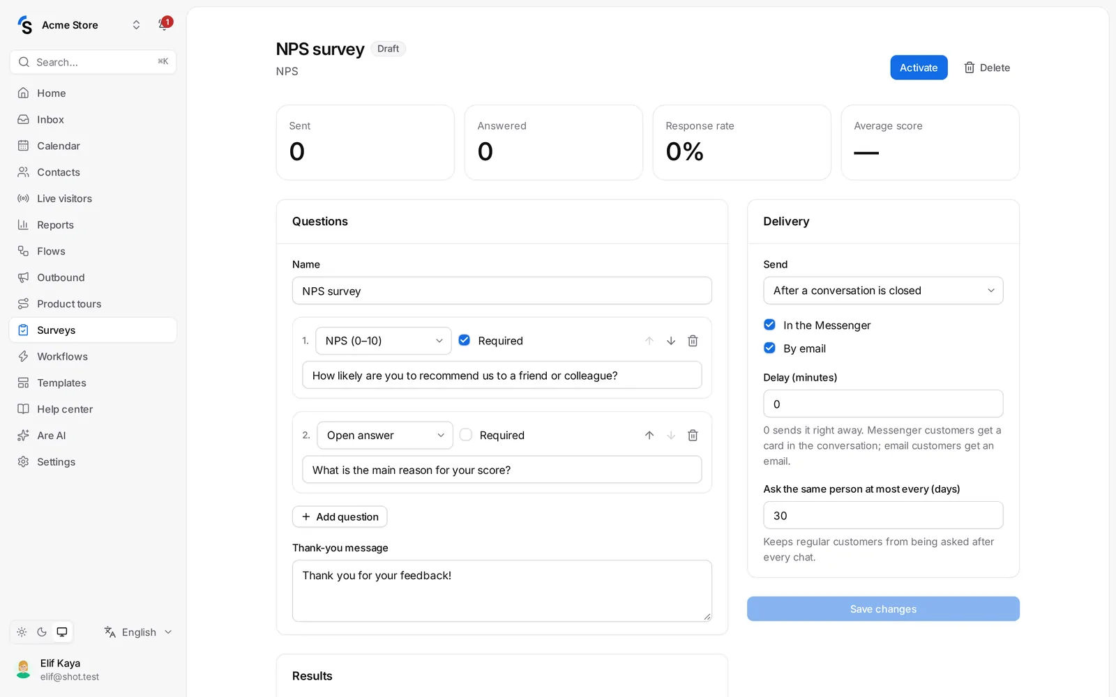The width and height of the screenshot is (1116, 697).
Task: Click the Live visitors sidebar icon
Action: pos(23,199)
